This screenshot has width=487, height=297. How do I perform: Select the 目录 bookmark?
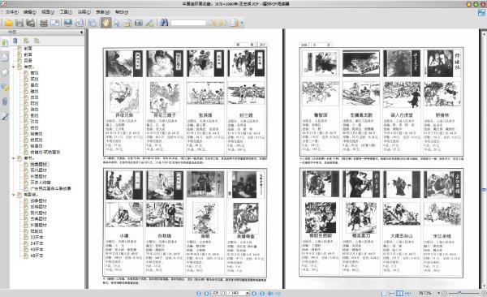click(28, 61)
